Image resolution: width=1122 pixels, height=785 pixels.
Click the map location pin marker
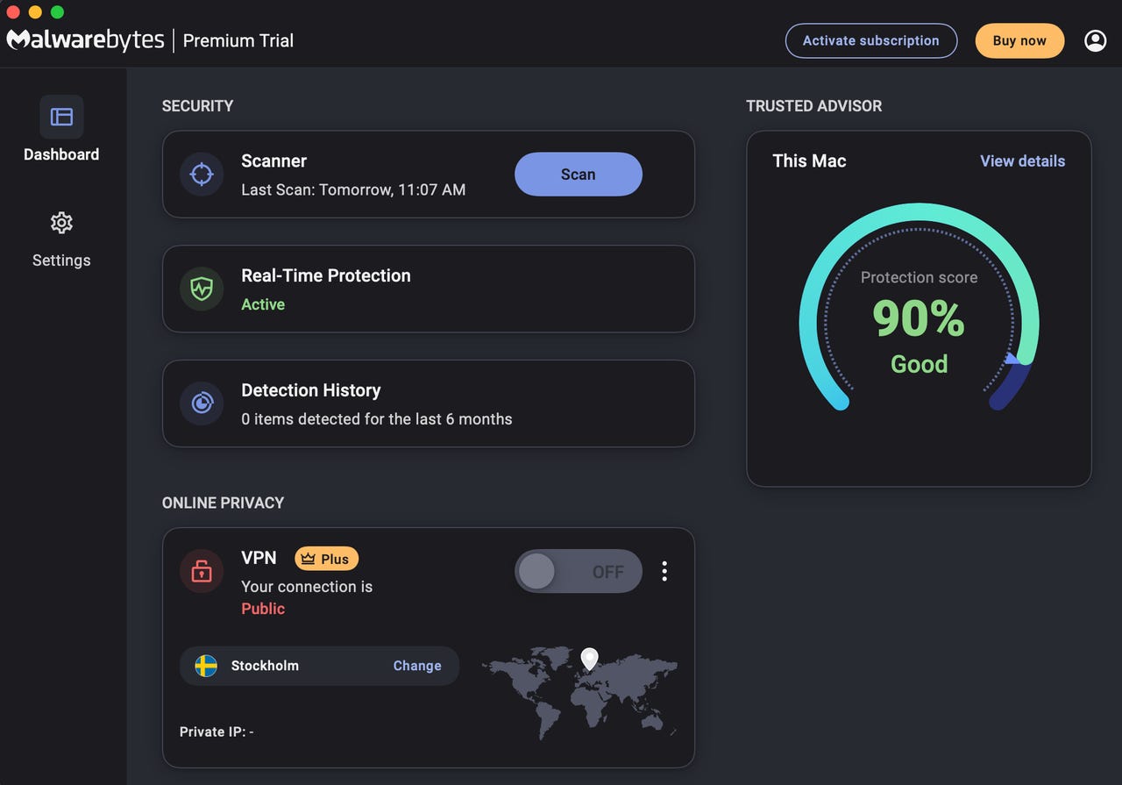(x=590, y=660)
